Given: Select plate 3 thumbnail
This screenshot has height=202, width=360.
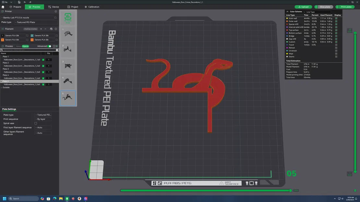Looking at the screenshot, I should pos(68,66).
